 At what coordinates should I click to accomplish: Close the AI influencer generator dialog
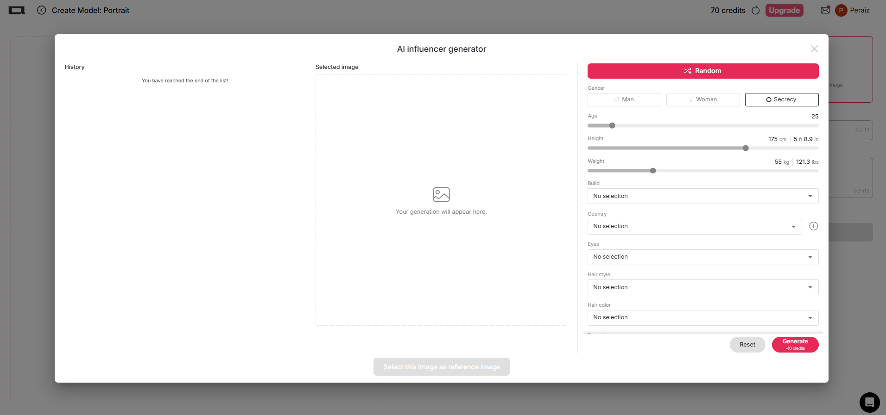tap(814, 49)
